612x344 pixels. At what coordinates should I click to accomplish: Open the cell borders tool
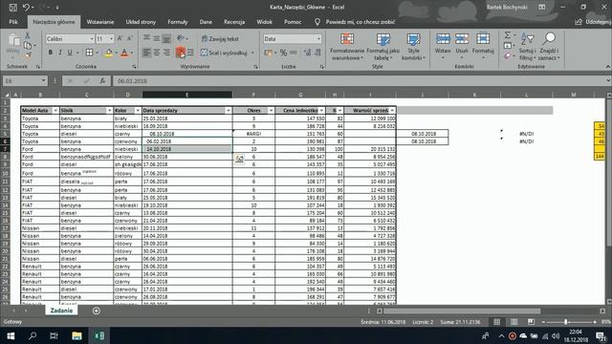89,53
